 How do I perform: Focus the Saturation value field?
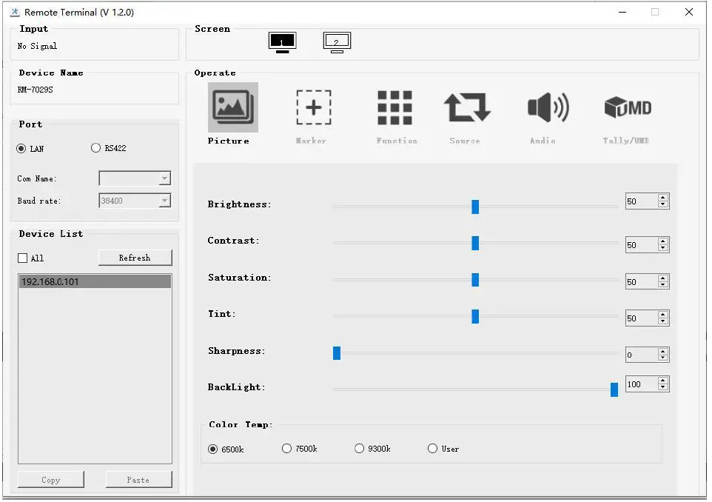click(641, 281)
